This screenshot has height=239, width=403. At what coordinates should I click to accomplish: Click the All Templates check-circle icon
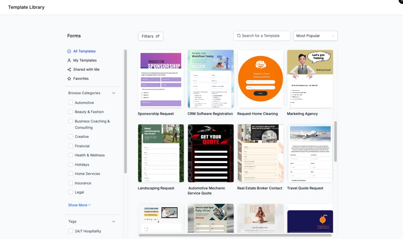click(69, 51)
